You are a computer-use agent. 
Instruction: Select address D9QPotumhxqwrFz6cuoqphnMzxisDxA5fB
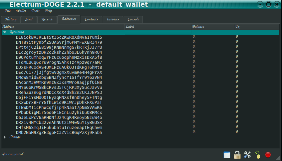(59, 57)
